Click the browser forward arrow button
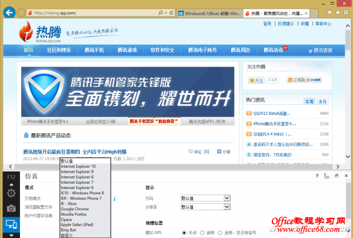The height and width of the screenshot is (238, 353). click(x=21, y=13)
